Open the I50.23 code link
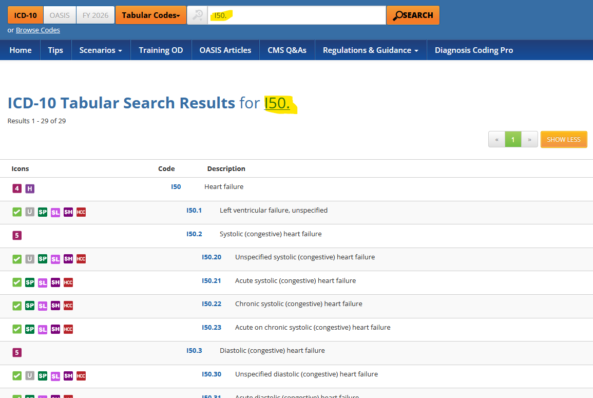Screen dimensions: 593x398 (x=211, y=327)
